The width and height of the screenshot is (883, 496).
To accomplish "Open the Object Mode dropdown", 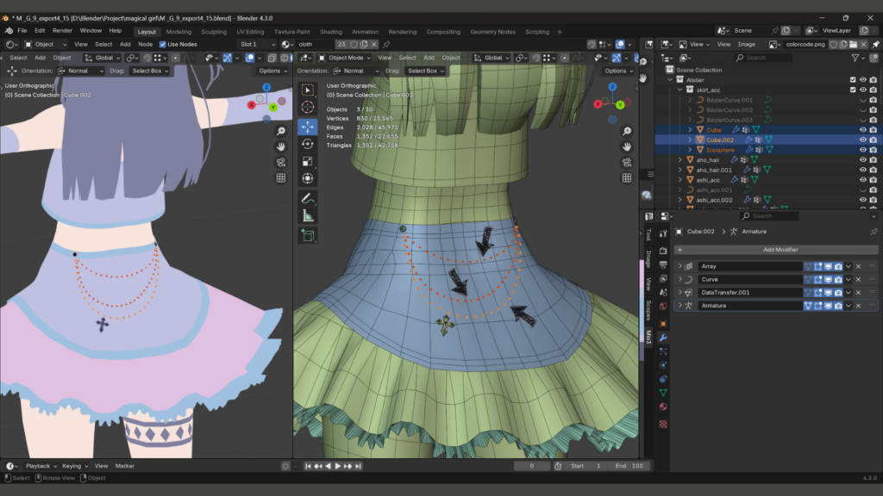I will [342, 58].
